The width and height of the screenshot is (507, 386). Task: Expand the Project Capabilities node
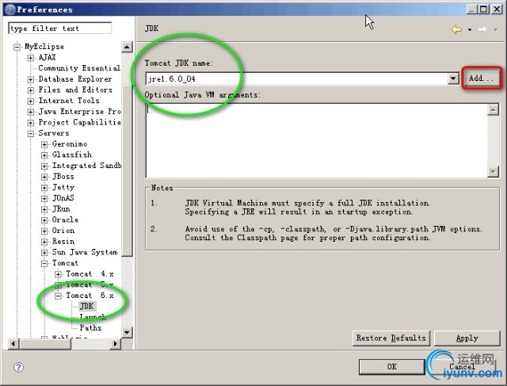click(x=30, y=123)
